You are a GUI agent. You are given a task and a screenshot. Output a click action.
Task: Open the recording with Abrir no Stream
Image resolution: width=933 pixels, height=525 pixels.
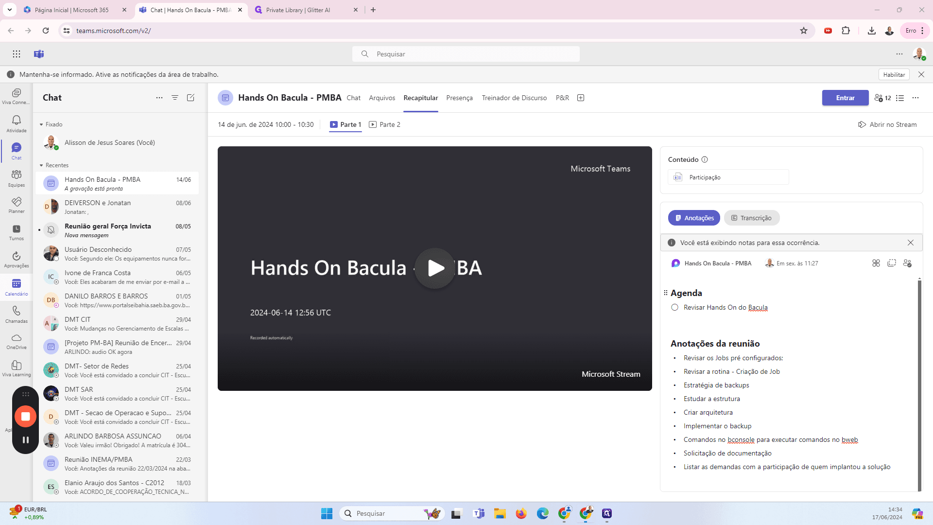pyautogui.click(x=887, y=124)
